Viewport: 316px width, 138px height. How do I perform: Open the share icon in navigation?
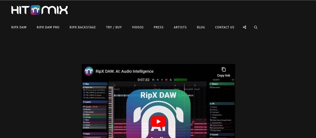[x=245, y=27]
